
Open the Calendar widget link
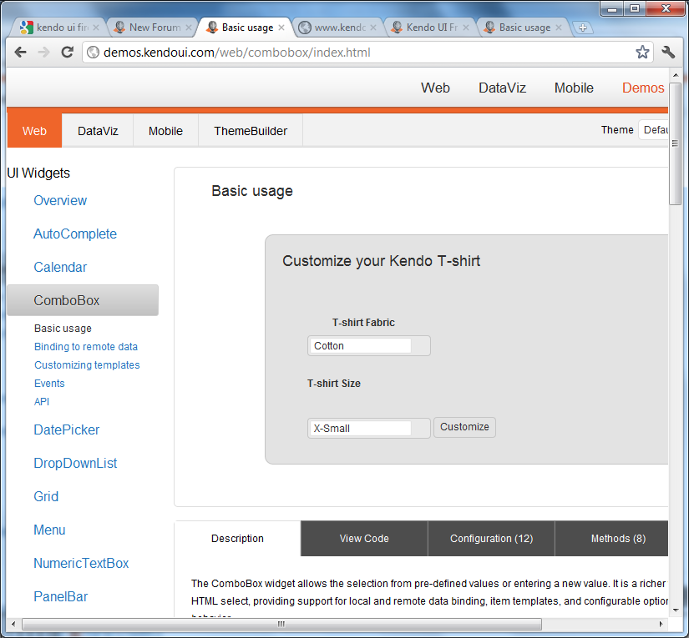60,267
